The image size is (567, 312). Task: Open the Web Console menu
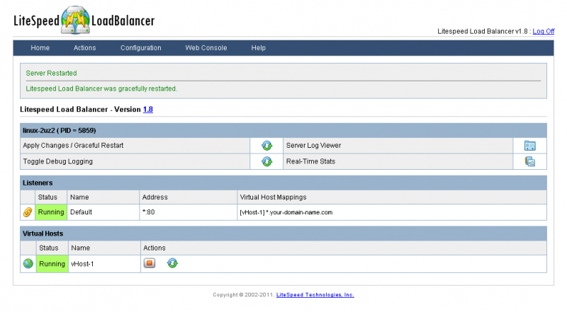pyautogui.click(x=206, y=47)
